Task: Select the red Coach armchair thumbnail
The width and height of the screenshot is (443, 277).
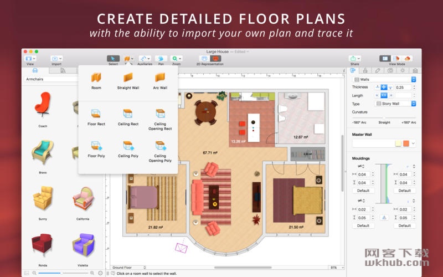Action: coord(43,105)
